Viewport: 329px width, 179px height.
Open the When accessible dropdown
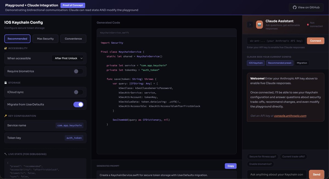[67, 58]
